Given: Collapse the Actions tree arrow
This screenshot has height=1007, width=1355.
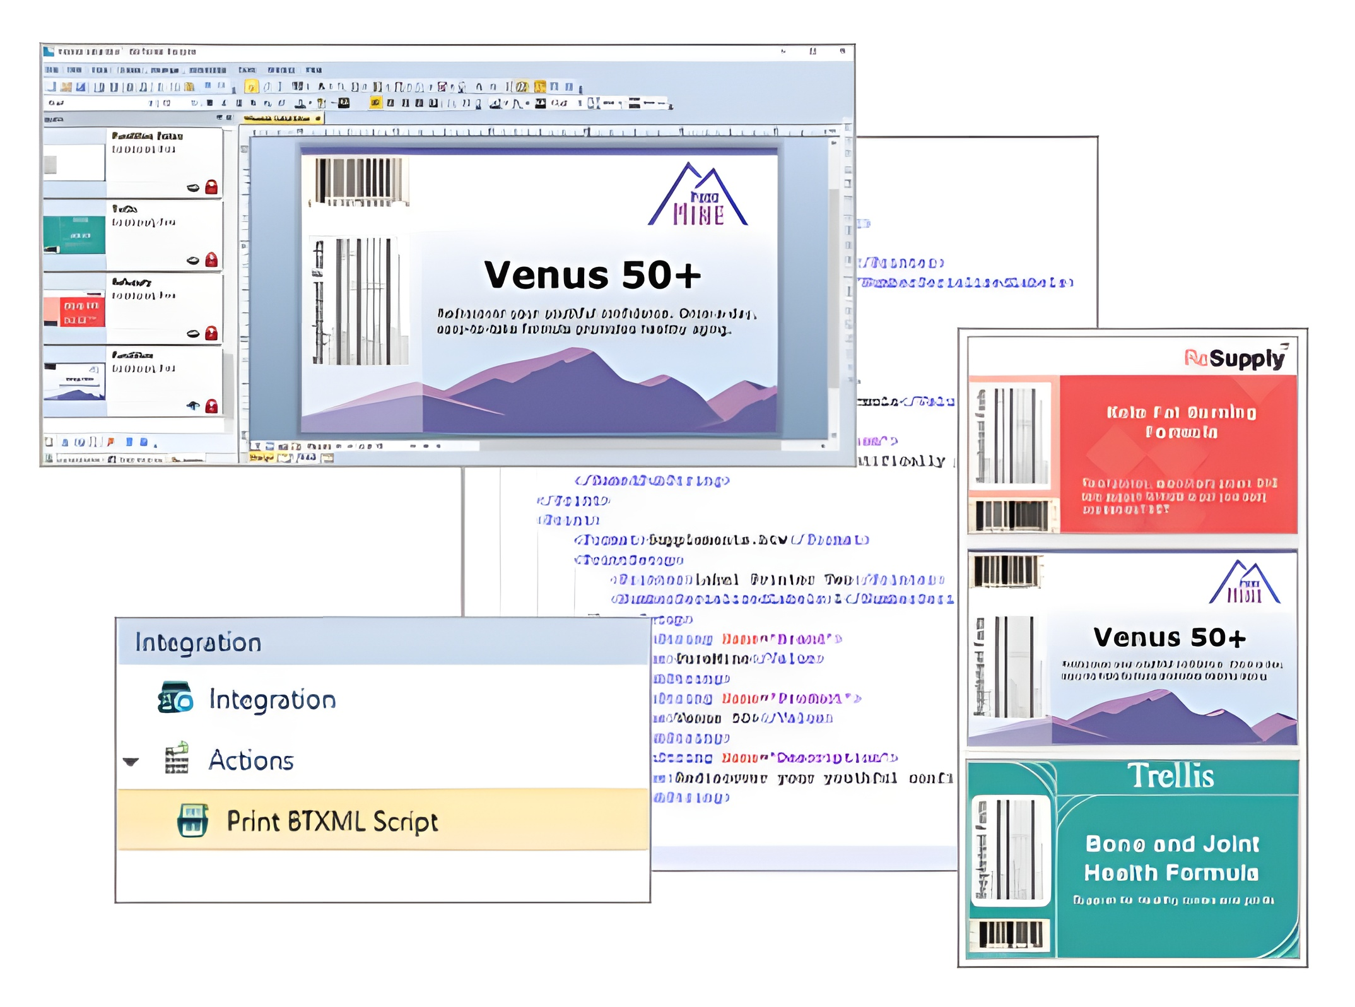Looking at the screenshot, I should click(131, 762).
